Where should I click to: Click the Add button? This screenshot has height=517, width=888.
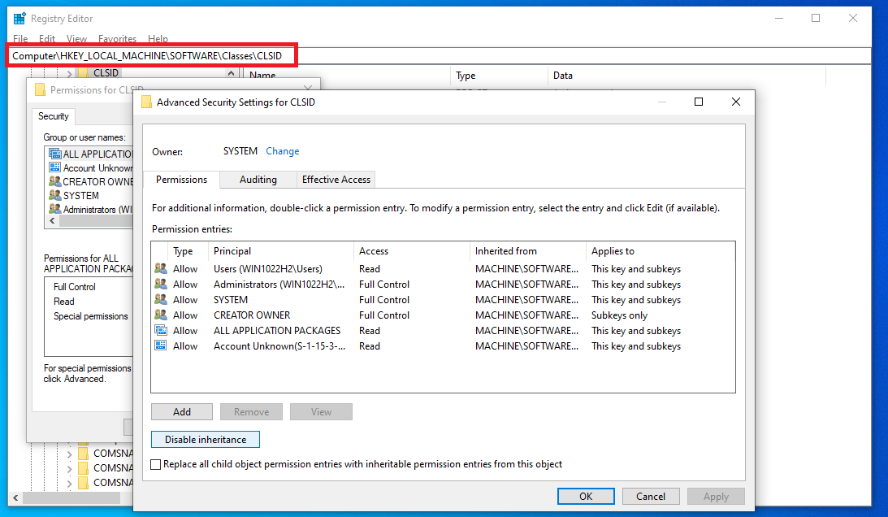pyautogui.click(x=182, y=412)
